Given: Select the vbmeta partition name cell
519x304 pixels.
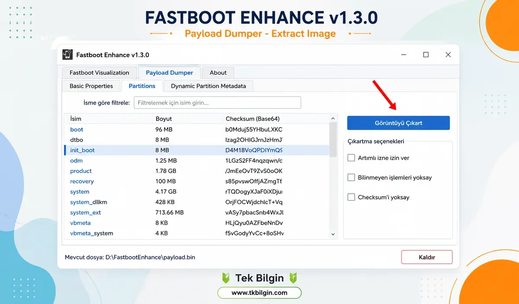Looking at the screenshot, I should coord(80,223).
